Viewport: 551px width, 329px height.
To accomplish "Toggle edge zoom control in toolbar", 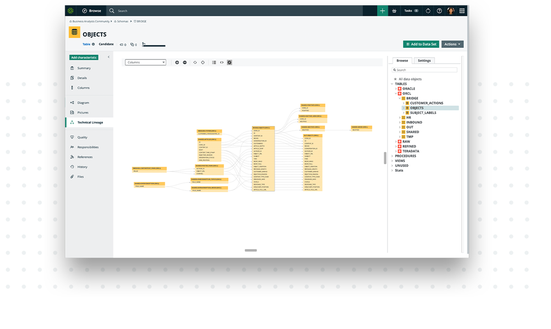I will (x=194, y=62).
